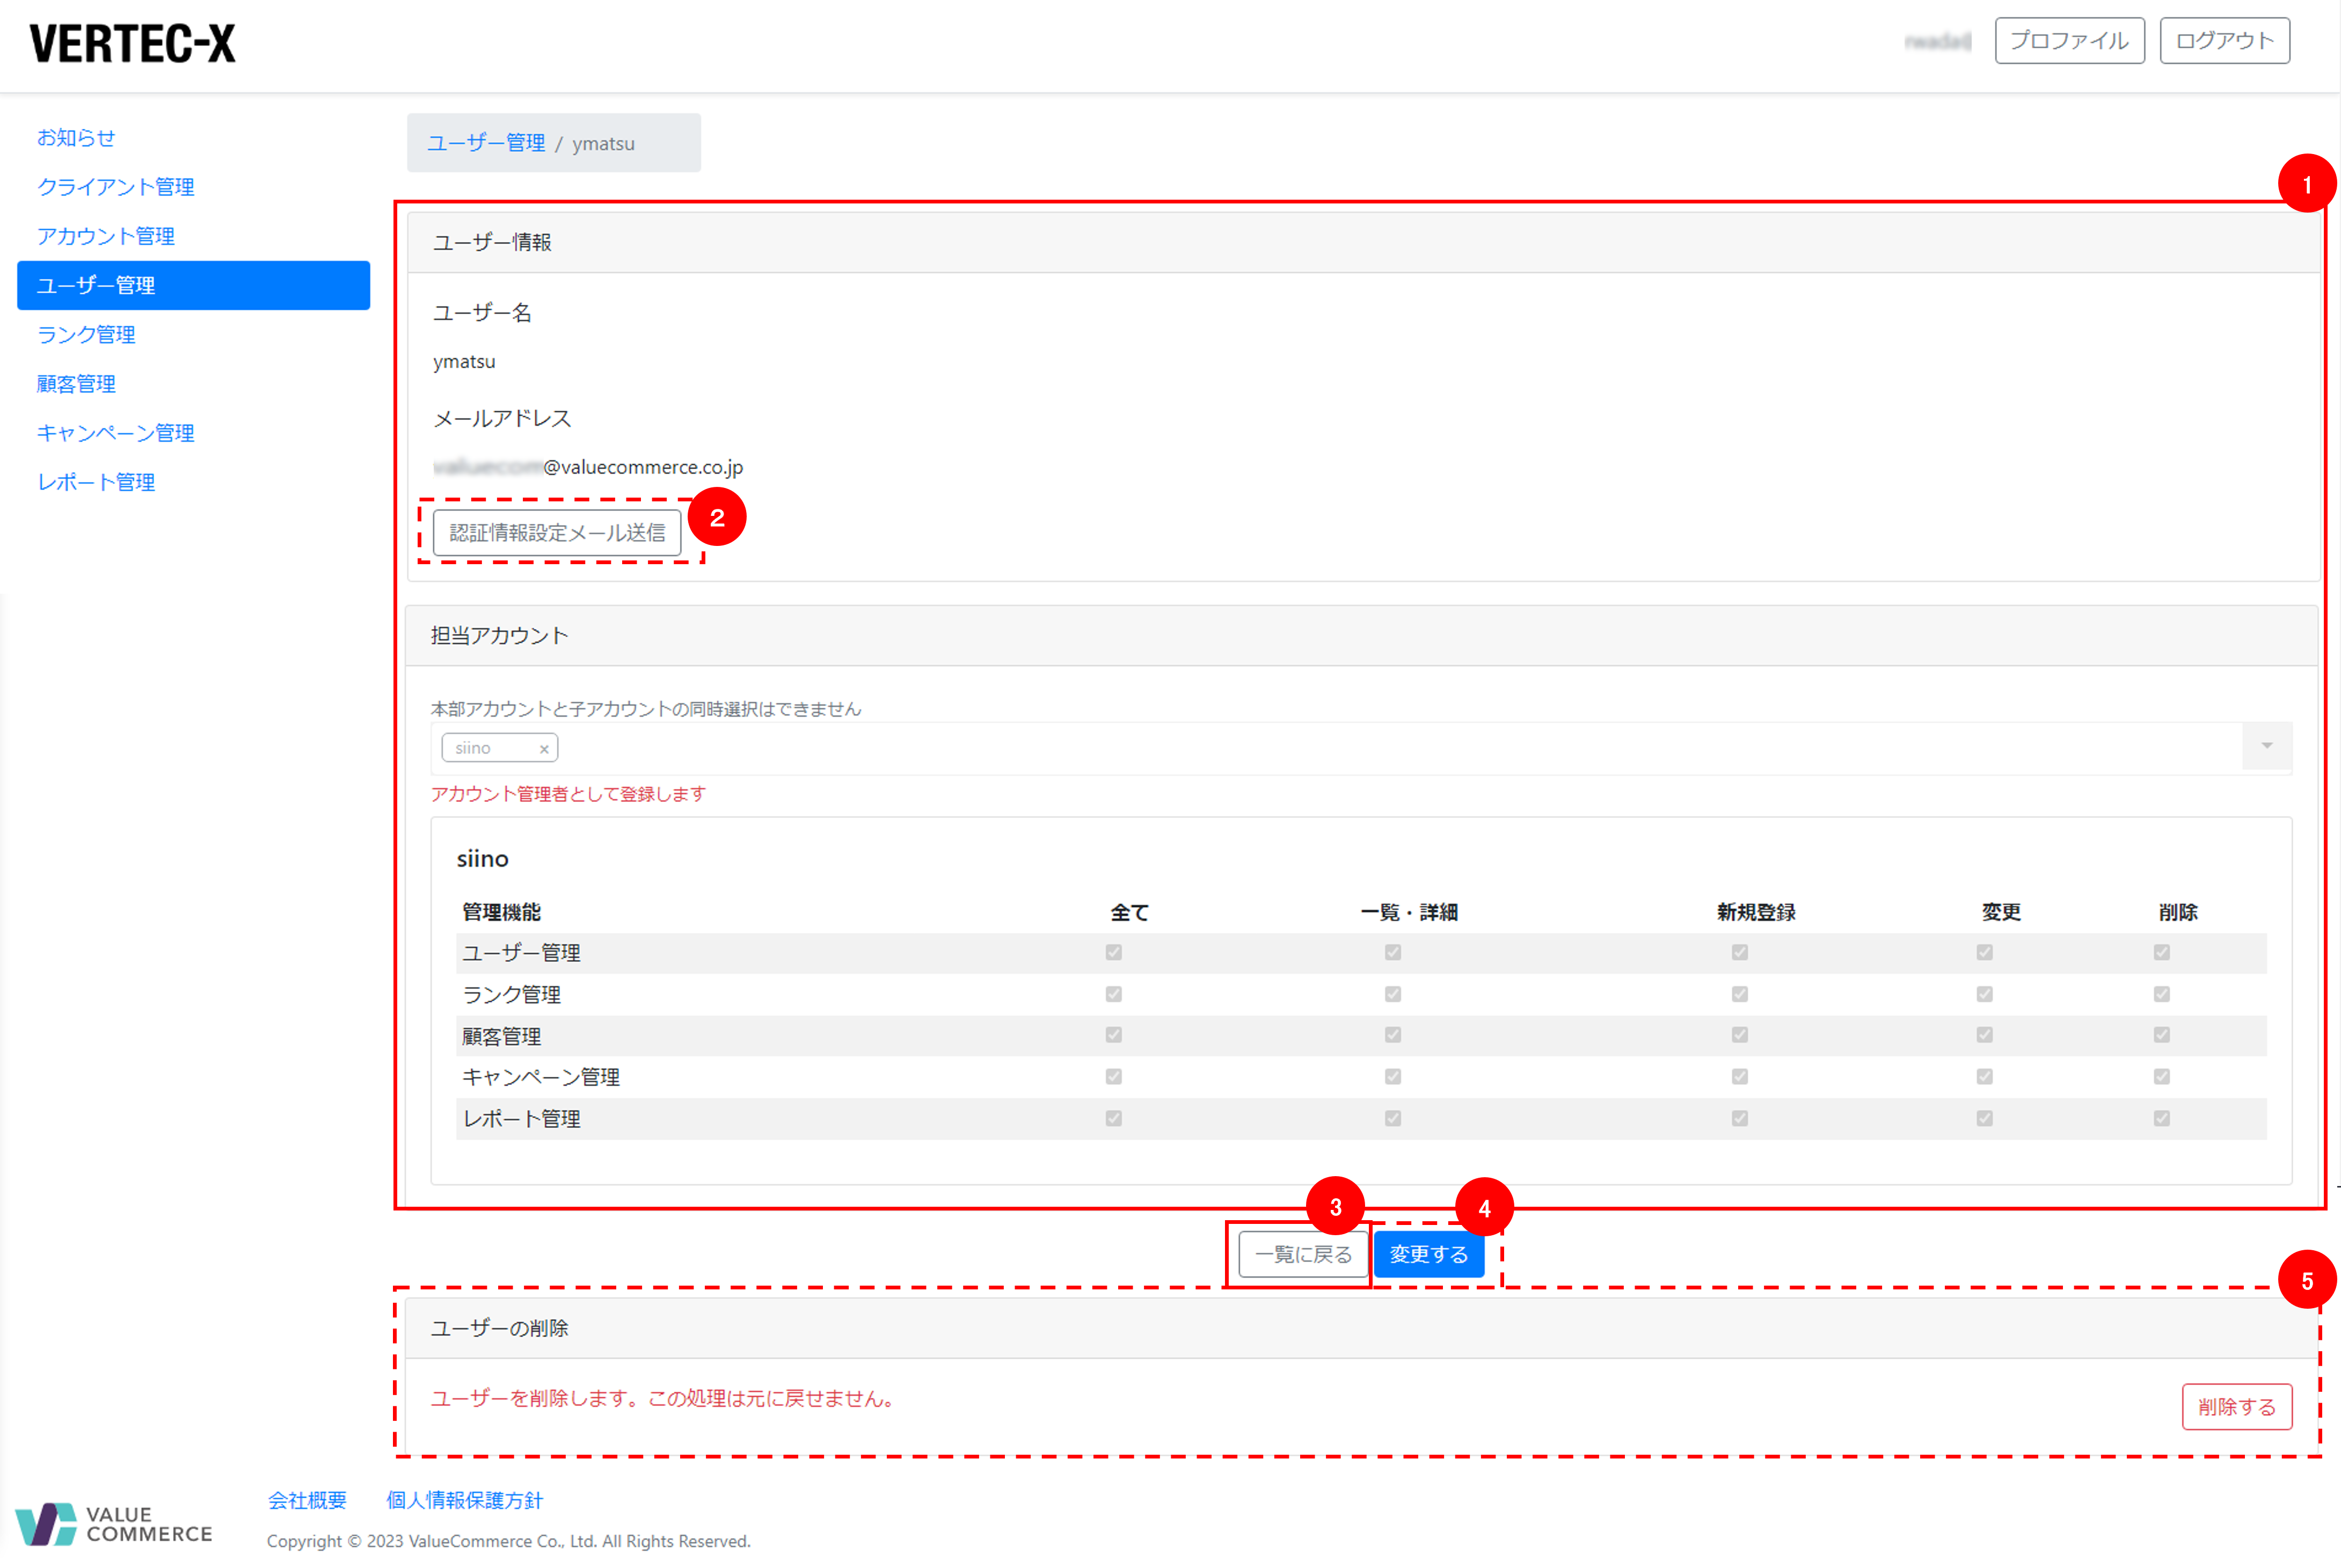Image resolution: width=2341 pixels, height=1568 pixels.
Task: Toggle キャンペーン管理 新規登録 checkbox
Action: coord(1739,1077)
